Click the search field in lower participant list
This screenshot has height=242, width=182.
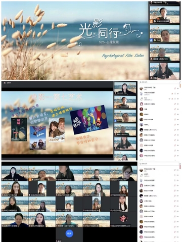click(159, 164)
